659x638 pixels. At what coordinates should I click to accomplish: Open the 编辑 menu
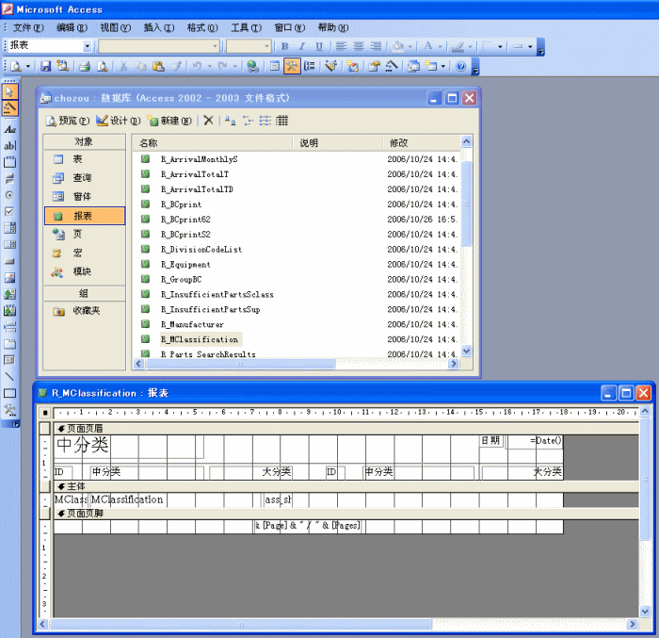pyautogui.click(x=72, y=27)
